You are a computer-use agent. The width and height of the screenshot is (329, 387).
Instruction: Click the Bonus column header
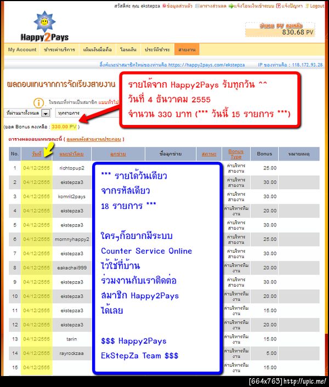coord(264,154)
